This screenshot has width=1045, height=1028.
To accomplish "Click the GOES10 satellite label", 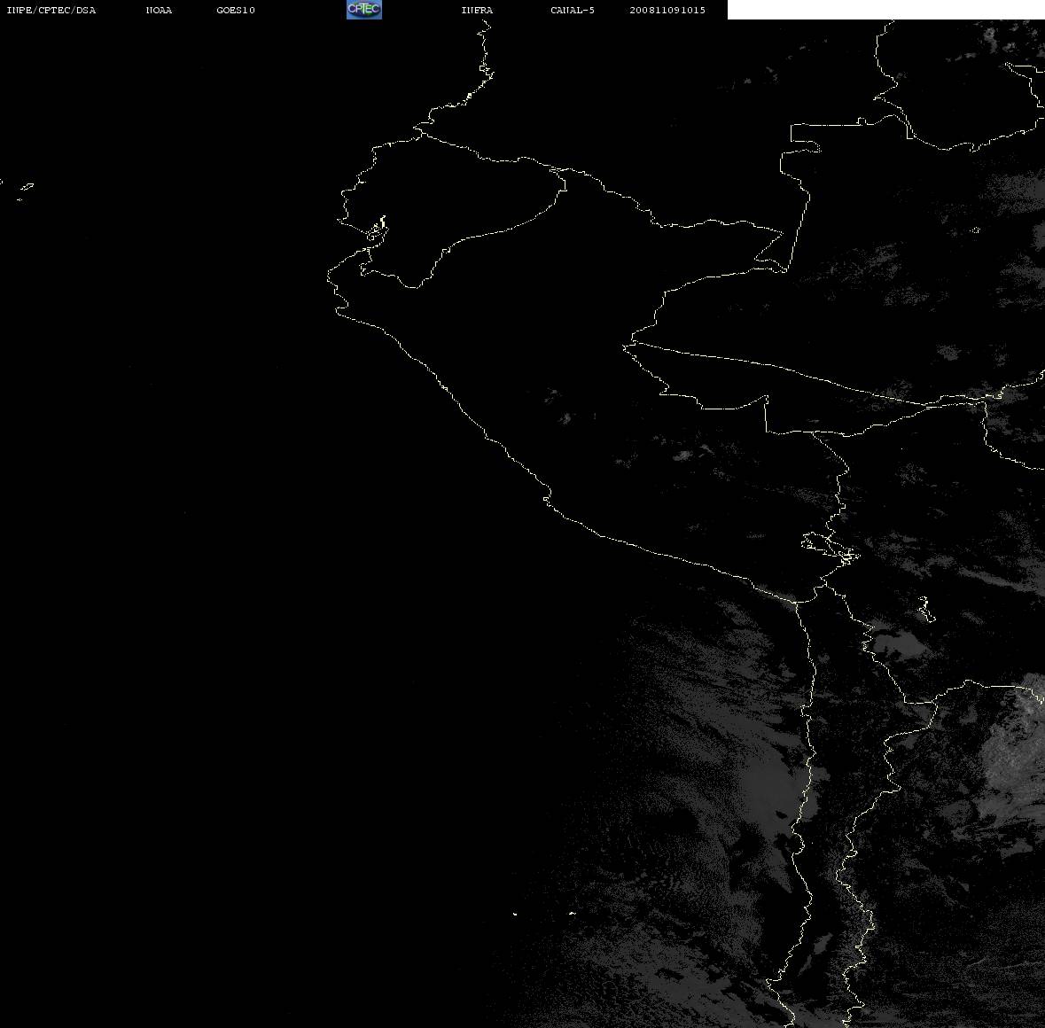I will pos(235,10).
